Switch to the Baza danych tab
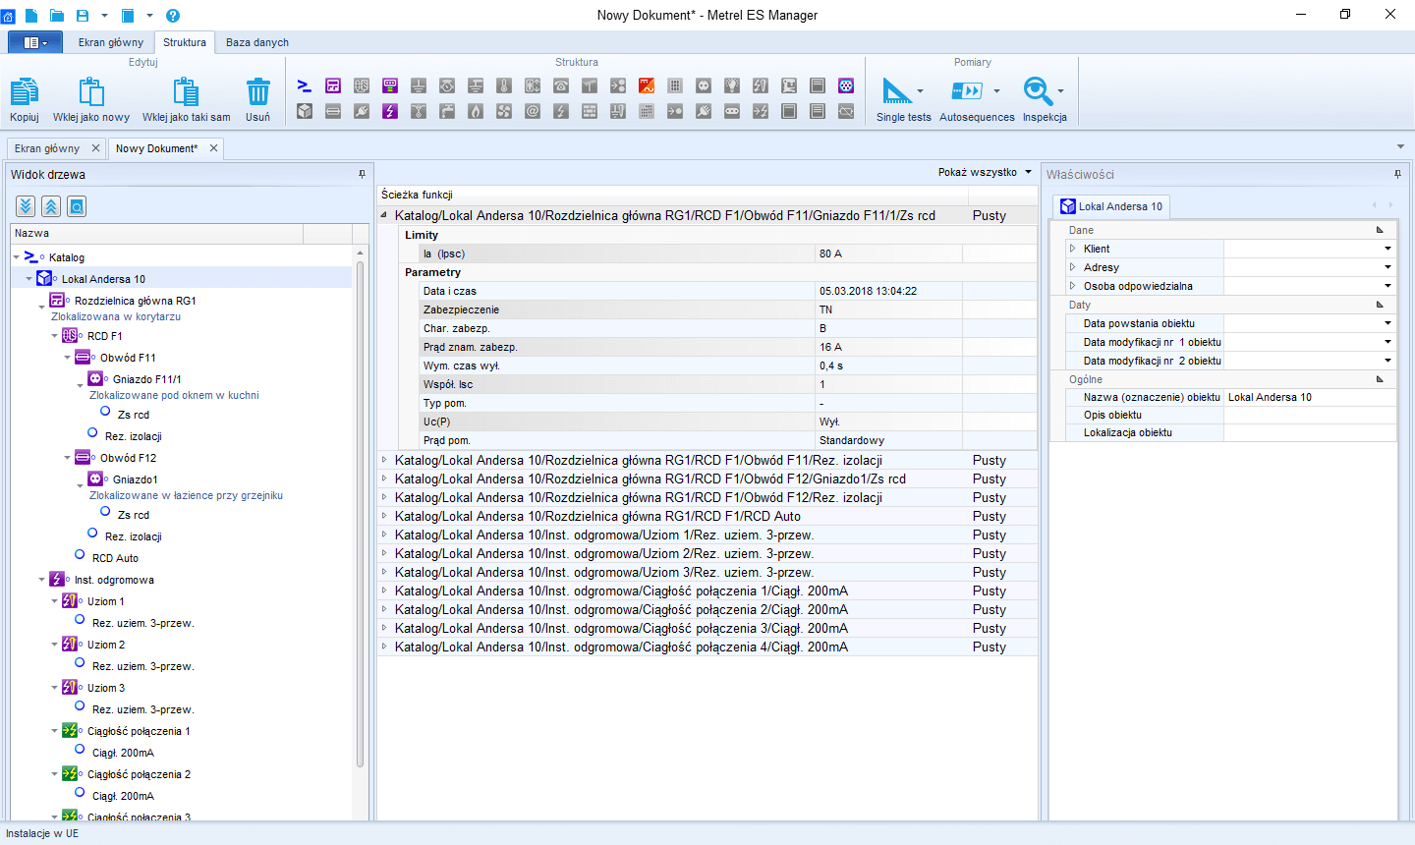Image resolution: width=1415 pixels, height=845 pixels. [256, 42]
